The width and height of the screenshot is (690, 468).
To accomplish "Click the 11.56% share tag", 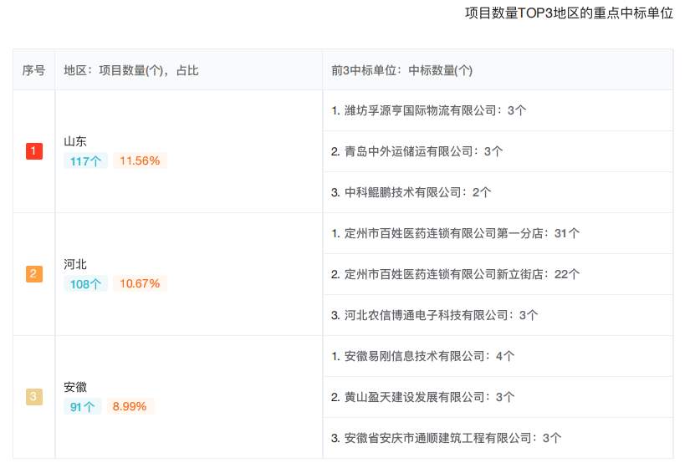I will [x=140, y=160].
